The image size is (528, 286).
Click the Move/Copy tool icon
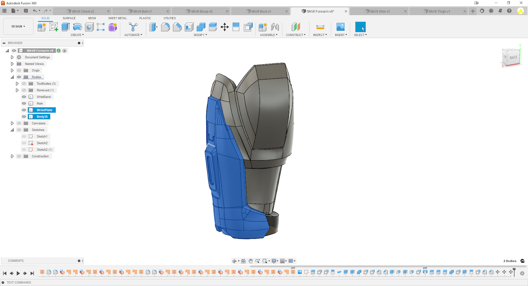tap(224, 27)
